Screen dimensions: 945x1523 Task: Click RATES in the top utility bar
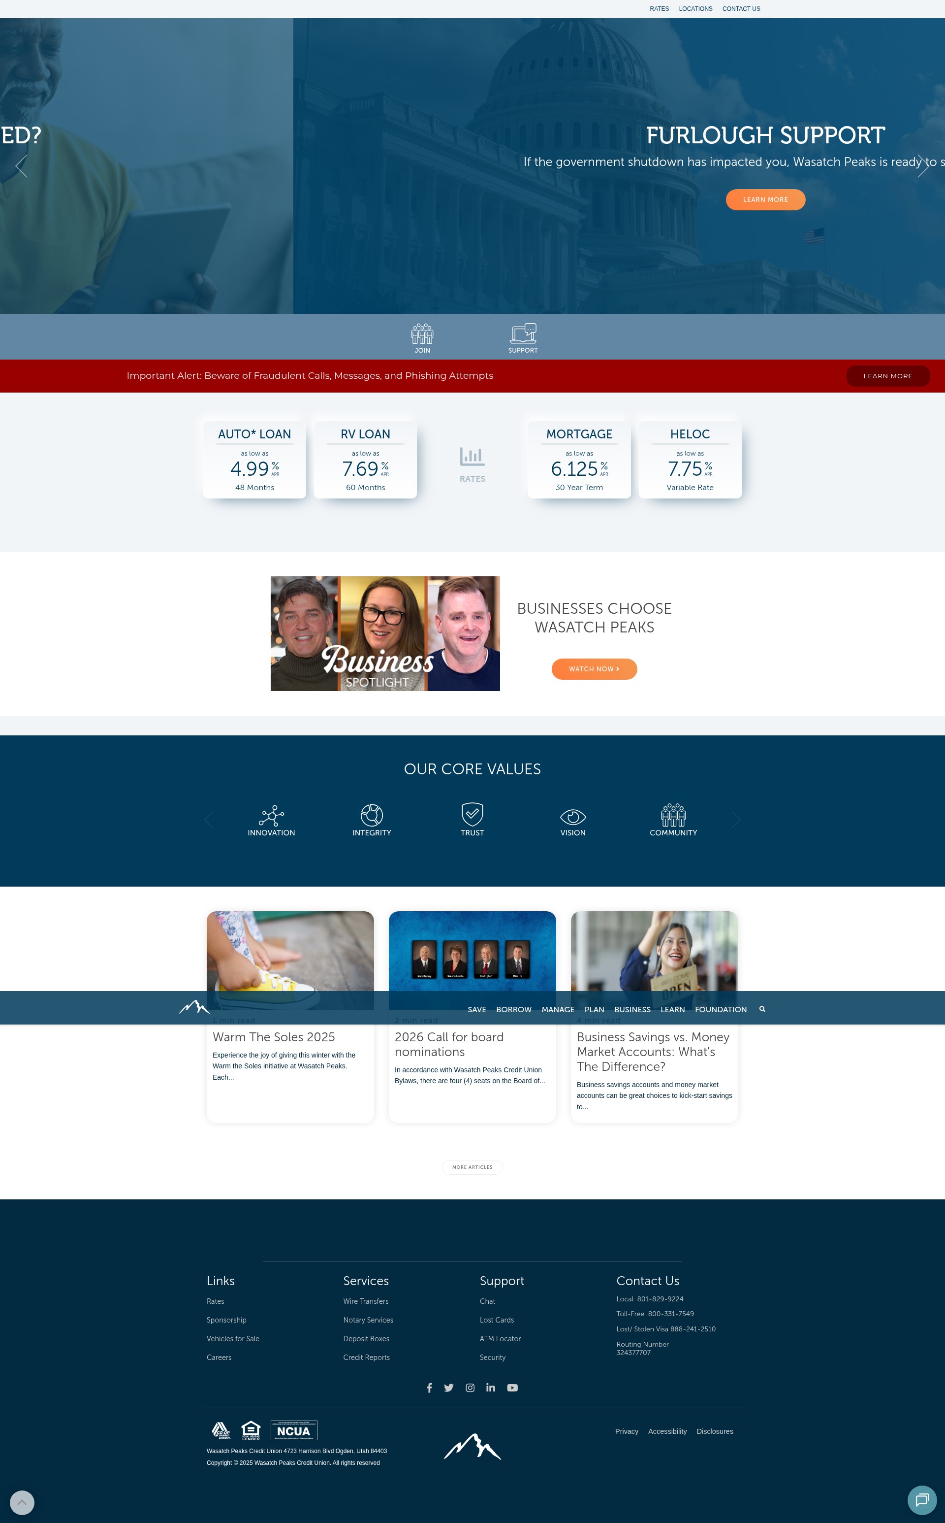tap(660, 9)
